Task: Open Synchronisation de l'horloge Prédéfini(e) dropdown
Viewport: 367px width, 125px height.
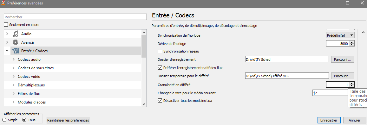Action: [x=340, y=35]
